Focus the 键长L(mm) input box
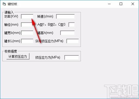Image resolution: width=139 pixels, height=99 pixels. point(27,41)
